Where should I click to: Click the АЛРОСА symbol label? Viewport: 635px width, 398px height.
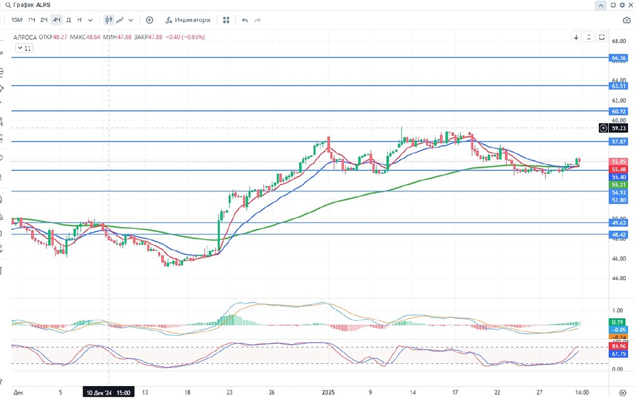tap(25, 37)
